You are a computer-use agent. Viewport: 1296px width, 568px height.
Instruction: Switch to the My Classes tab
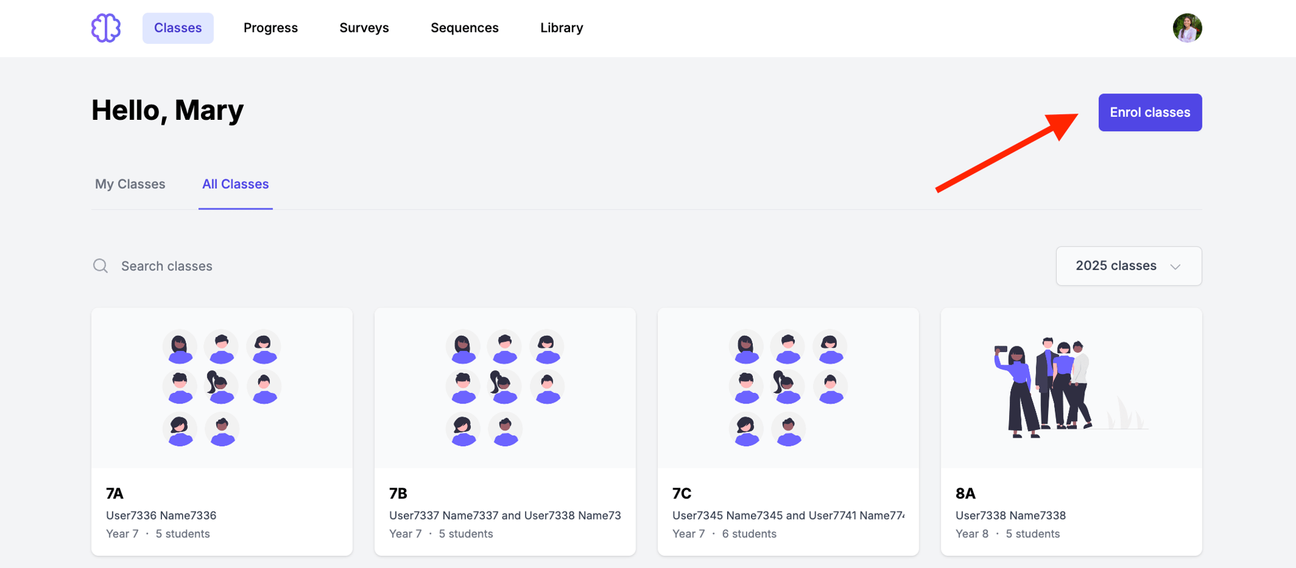point(129,184)
